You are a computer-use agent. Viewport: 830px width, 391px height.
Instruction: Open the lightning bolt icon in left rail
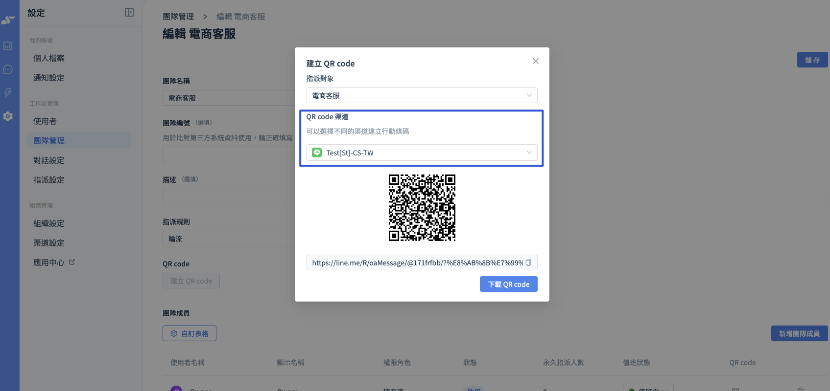pos(8,92)
